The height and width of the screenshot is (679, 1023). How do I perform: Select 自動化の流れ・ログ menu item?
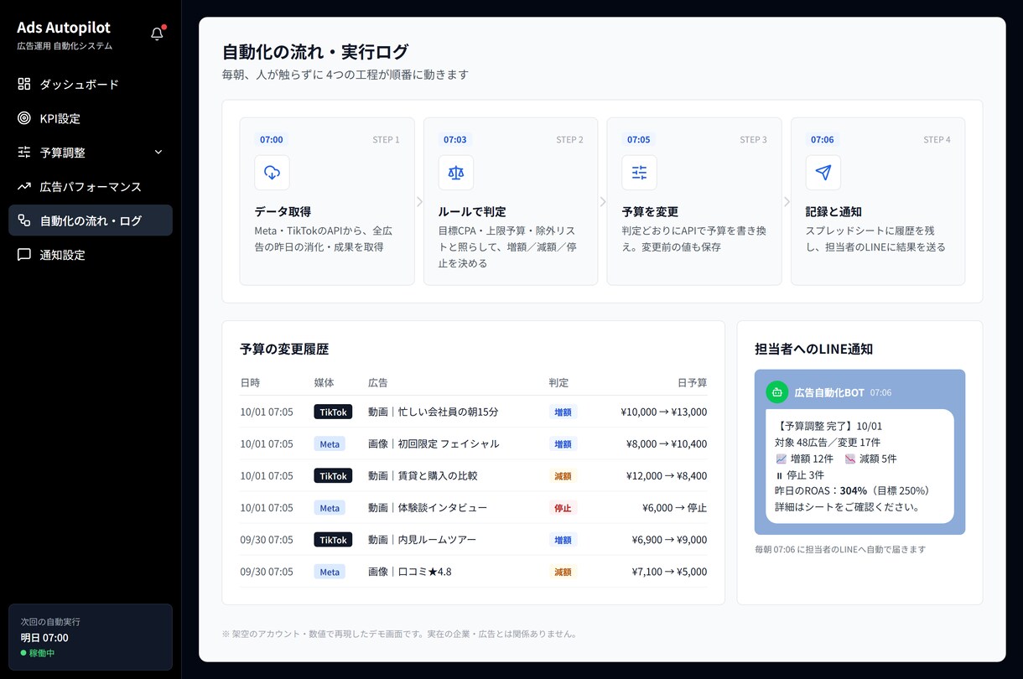click(x=91, y=220)
